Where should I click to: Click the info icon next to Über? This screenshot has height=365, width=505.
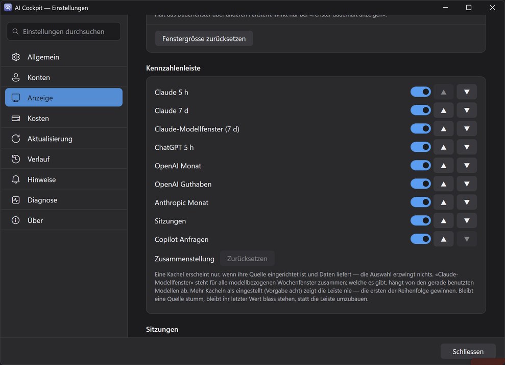[16, 220]
